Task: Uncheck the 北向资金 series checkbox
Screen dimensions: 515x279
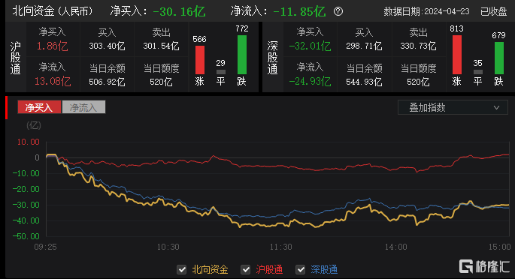Action: (x=182, y=269)
